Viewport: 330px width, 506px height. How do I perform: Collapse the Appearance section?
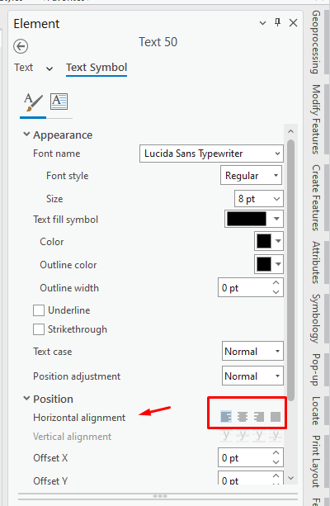(x=26, y=135)
